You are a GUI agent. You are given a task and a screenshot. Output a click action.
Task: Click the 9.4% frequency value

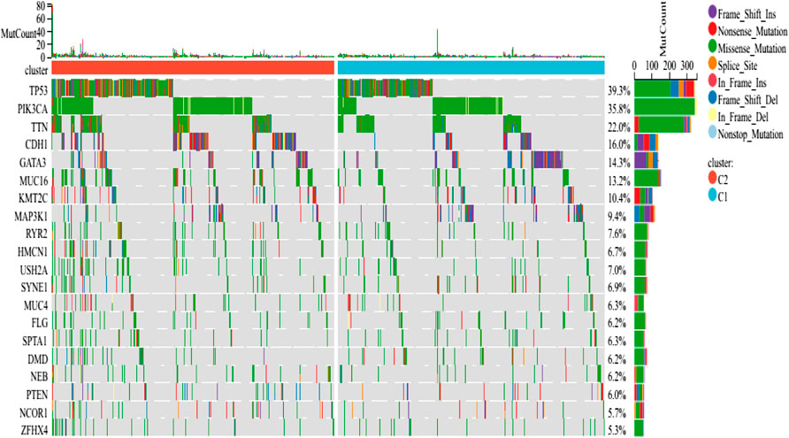[617, 217]
